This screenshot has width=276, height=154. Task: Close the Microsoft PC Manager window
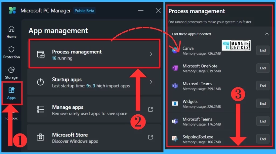tap(158, 11)
